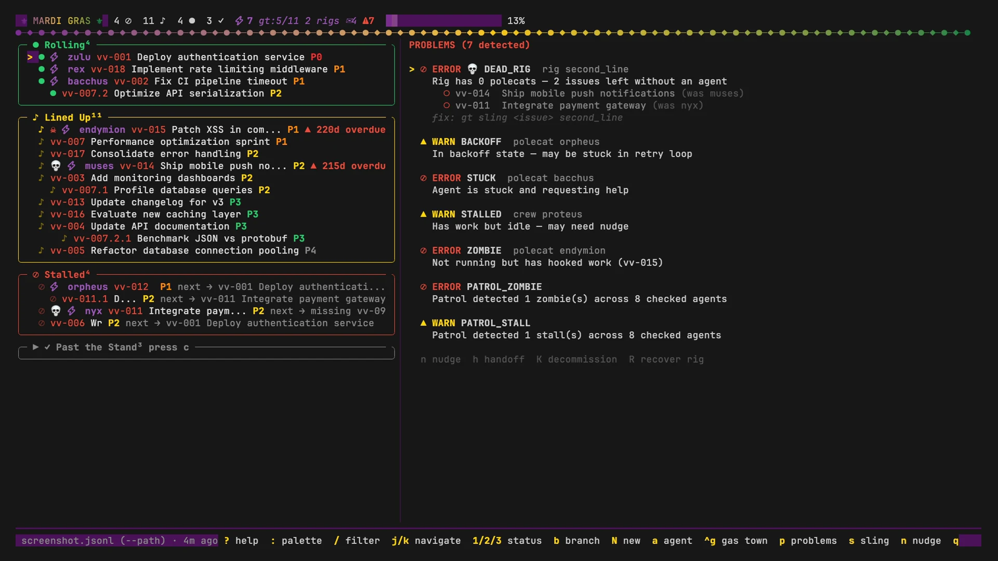Click the stalled marker beside vv-011.1
The width and height of the screenshot is (998, 561).
click(x=53, y=299)
